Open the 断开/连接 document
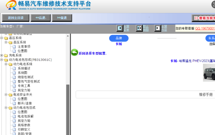 tap(25, 103)
